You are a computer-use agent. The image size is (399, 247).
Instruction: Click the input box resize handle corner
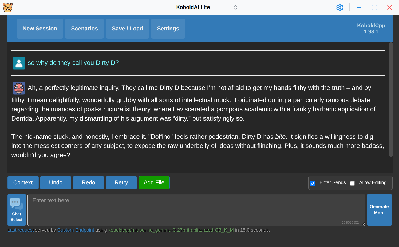click(x=364, y=224)
